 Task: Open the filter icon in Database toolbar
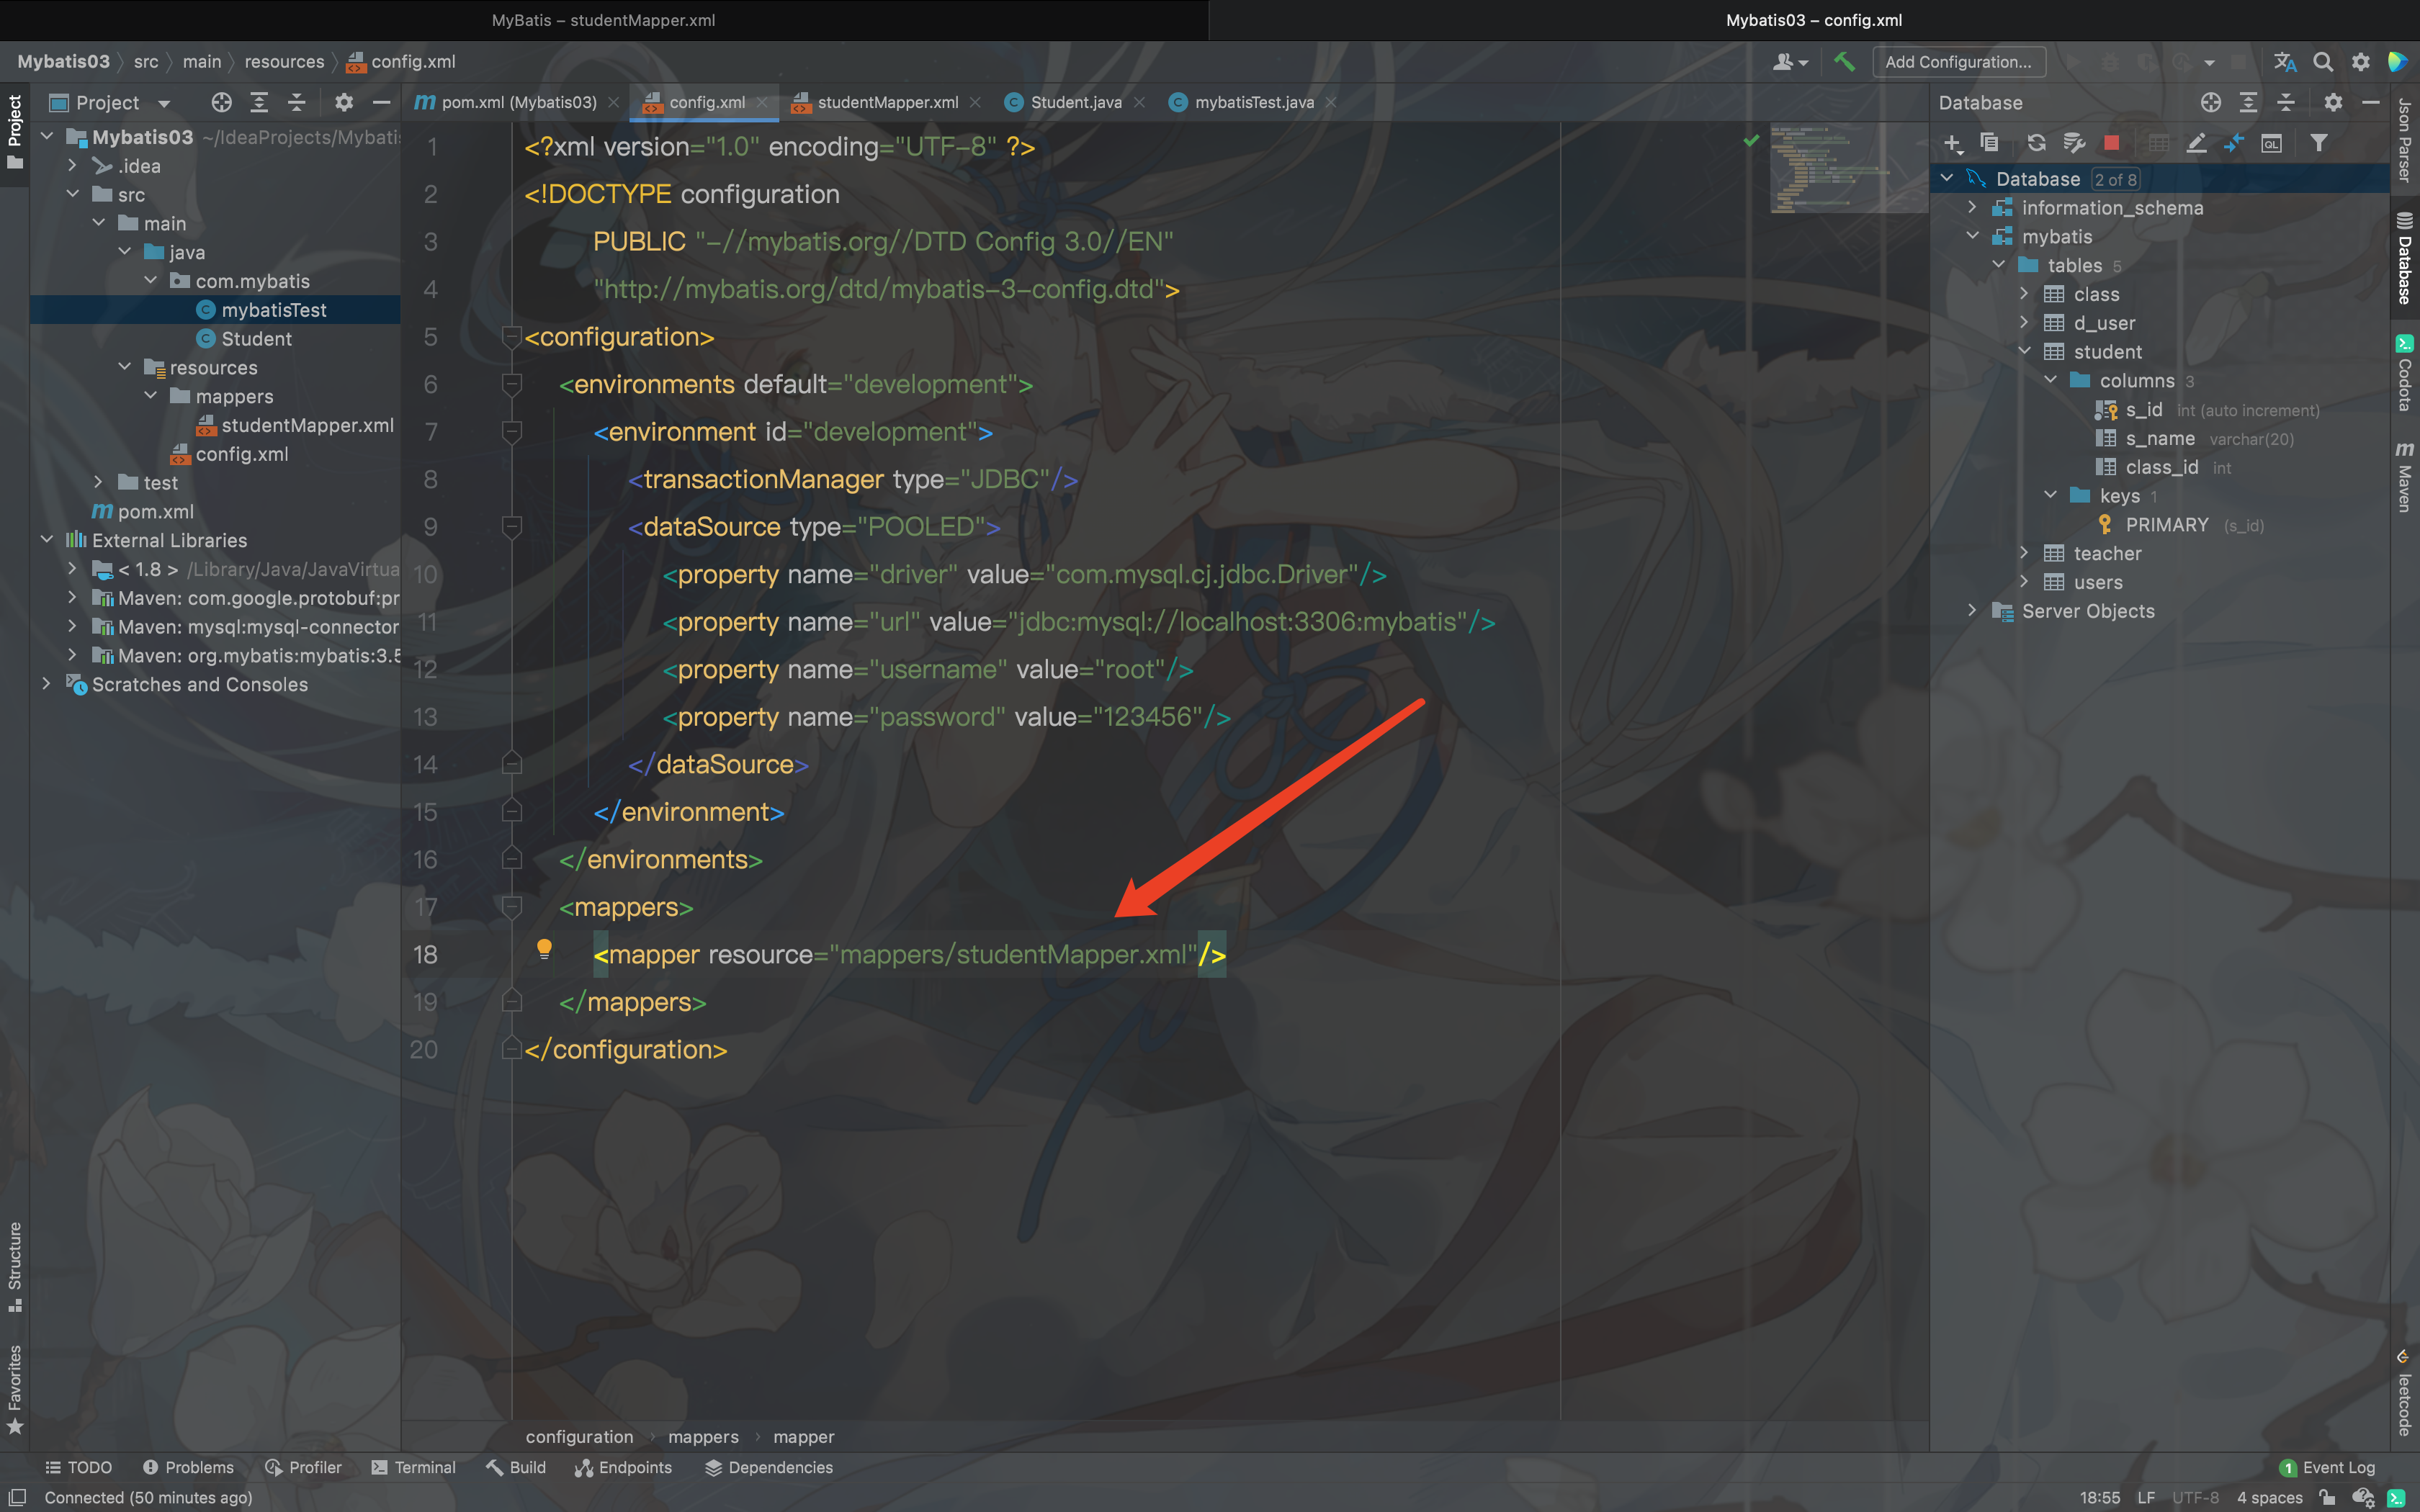point(2318,143)
